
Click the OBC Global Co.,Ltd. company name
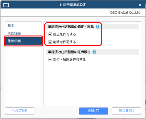(x=126, y=12)
